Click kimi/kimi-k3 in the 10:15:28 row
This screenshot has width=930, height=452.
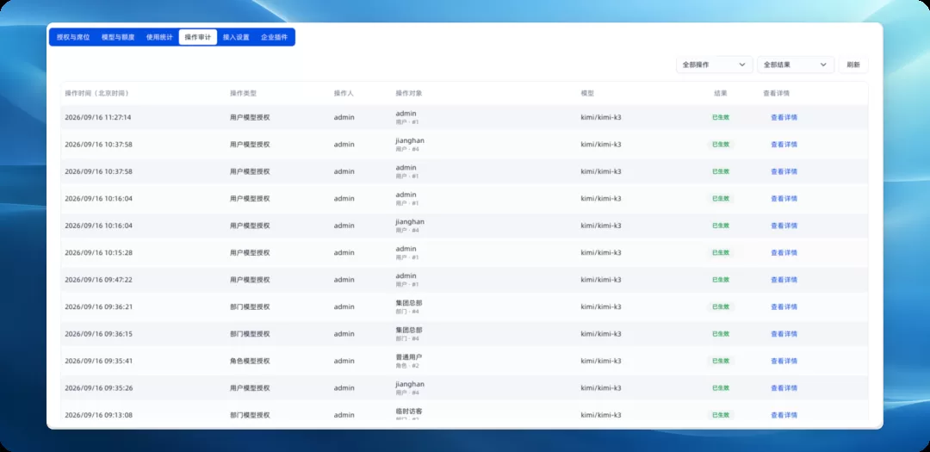coord(601,253)
